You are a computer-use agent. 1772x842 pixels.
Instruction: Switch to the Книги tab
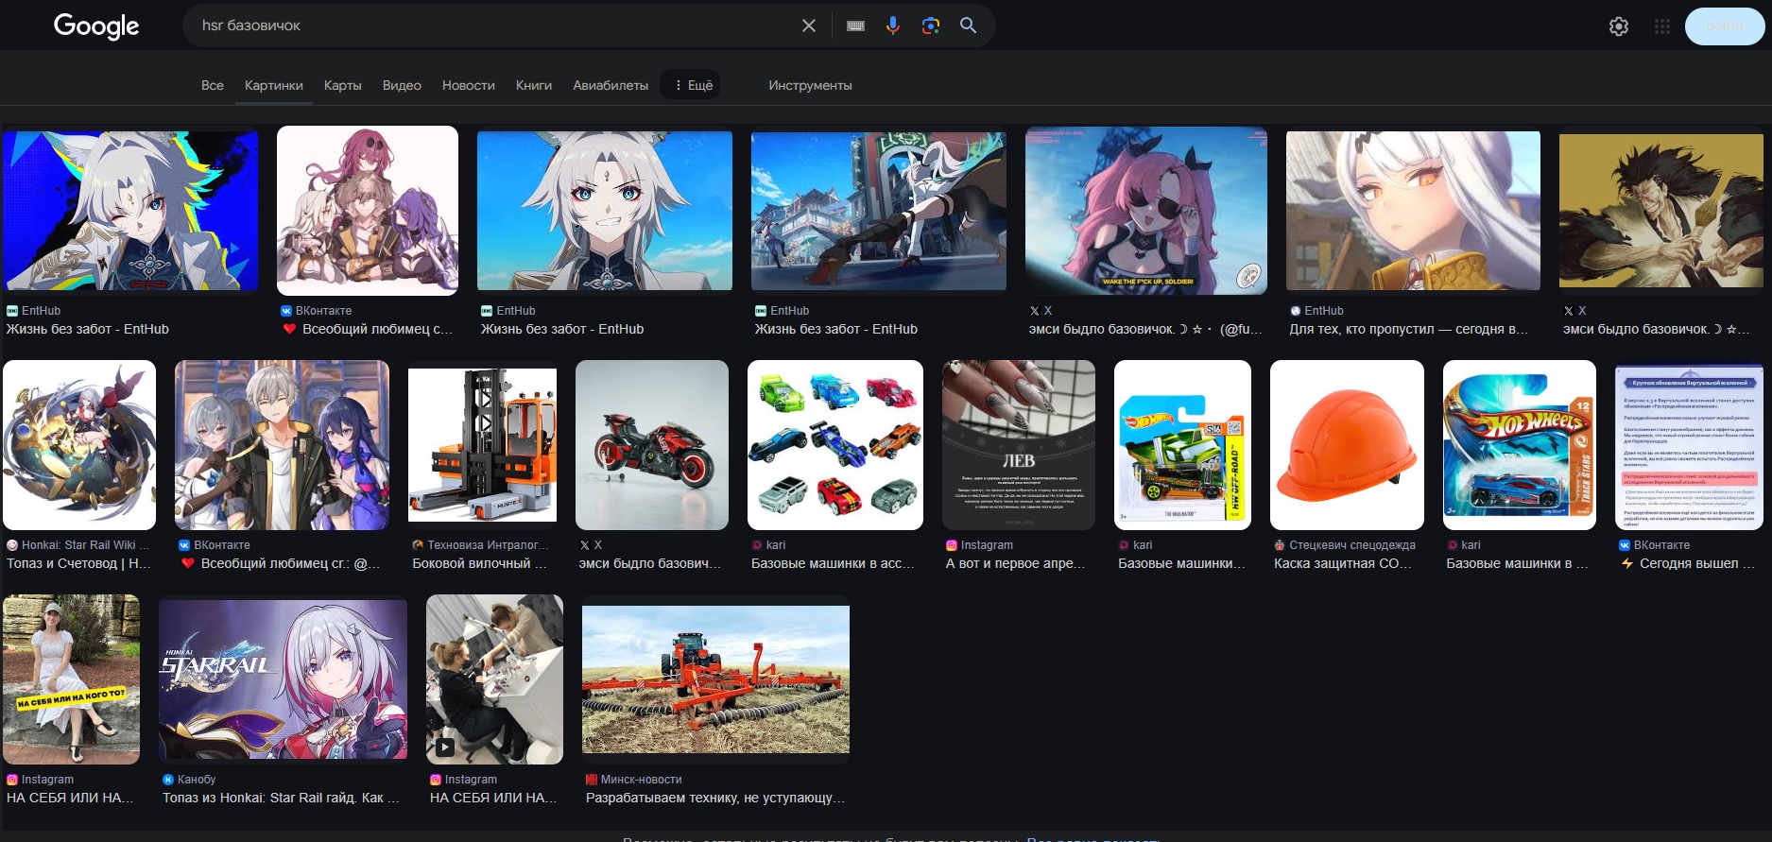point(534,85)
